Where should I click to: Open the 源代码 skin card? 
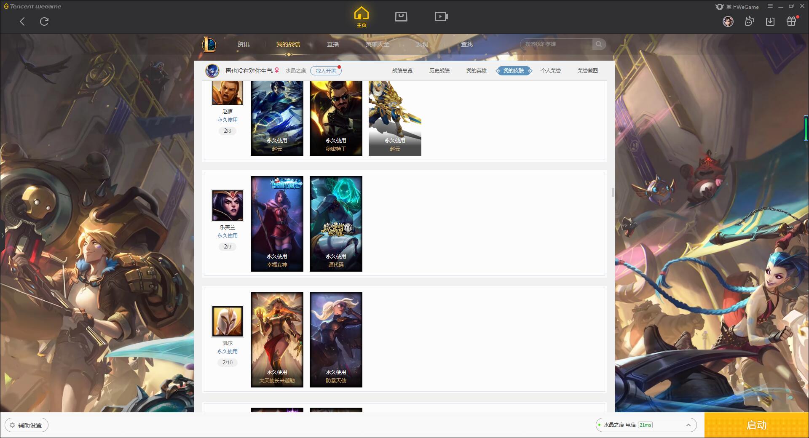(336, 224)
